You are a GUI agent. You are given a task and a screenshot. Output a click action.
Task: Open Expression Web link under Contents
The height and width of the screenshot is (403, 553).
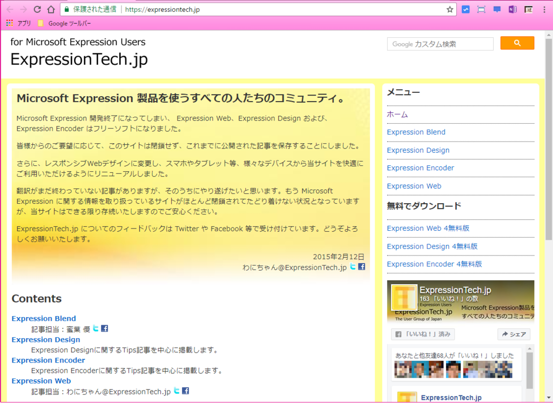(x=41, y=381)
